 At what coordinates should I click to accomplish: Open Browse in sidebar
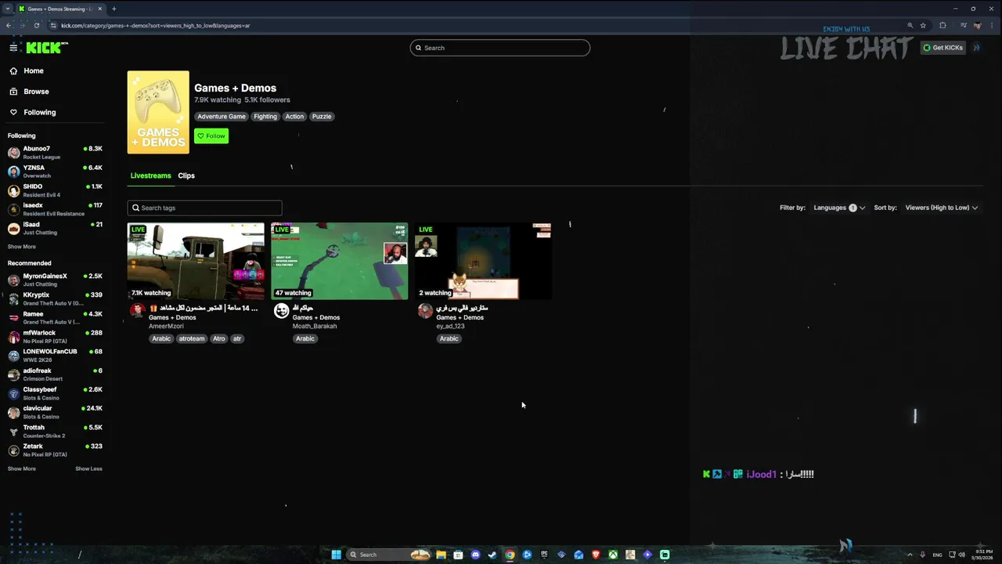[x=36, y=92]
